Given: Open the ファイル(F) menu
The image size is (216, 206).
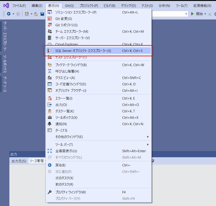Looking at the screenshot, I should (x=19, y=6).
